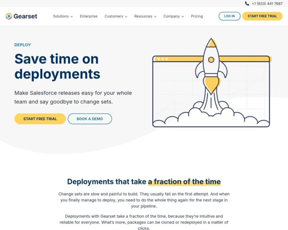Click the 'Deployments that take a fraction of the time' heading
The height and width of the screenshot is (230, 288).
point(144,182)
